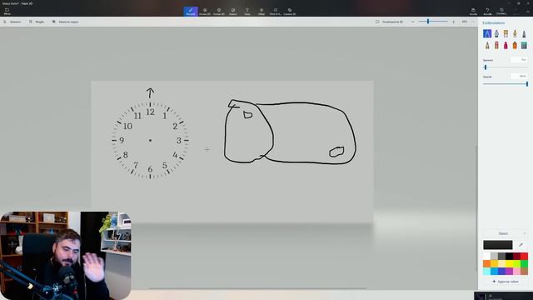The height and width of the screenshot is (300, 533).
Task: Toggle Visualizzazione 3D view
Action: [x=389, y=22]
